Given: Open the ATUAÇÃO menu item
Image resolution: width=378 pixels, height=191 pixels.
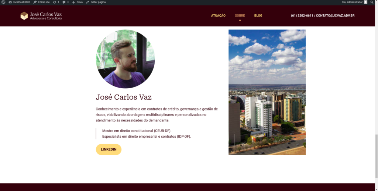Looking at the screenshot, I should [x=218, y=15].
